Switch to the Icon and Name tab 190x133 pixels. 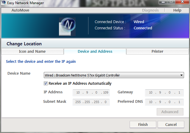(x=32, y=51)
